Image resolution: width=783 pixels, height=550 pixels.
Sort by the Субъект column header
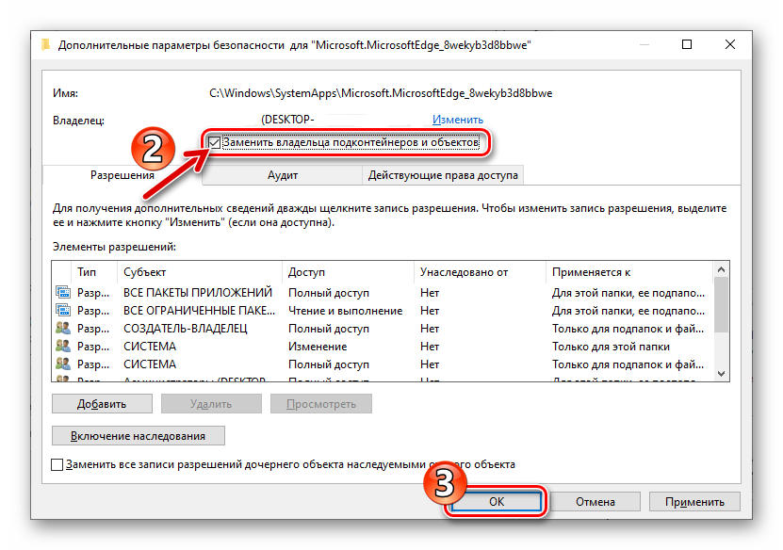[x=141, y=272]
